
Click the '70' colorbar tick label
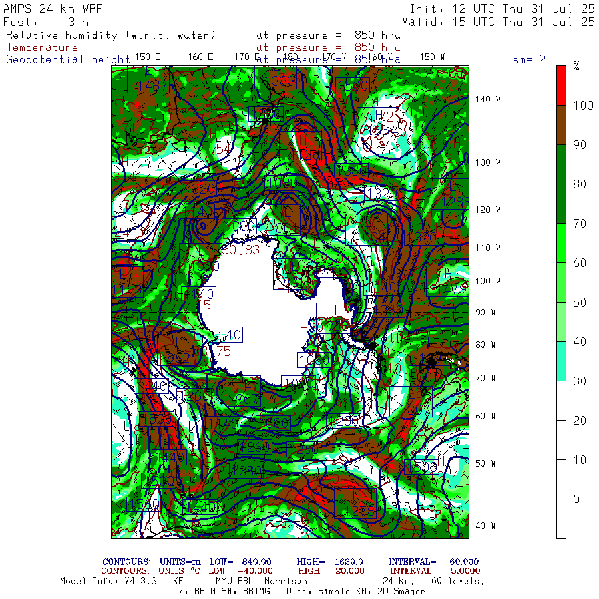pyautogui.click(x=580, y=224)
